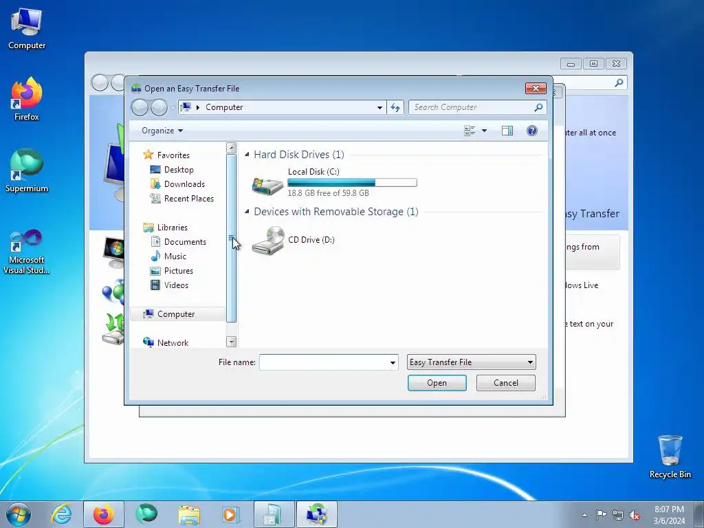This screenshot has width=704, height=528.
Task: Open the Recycle Bin
Action: point(670,456)
